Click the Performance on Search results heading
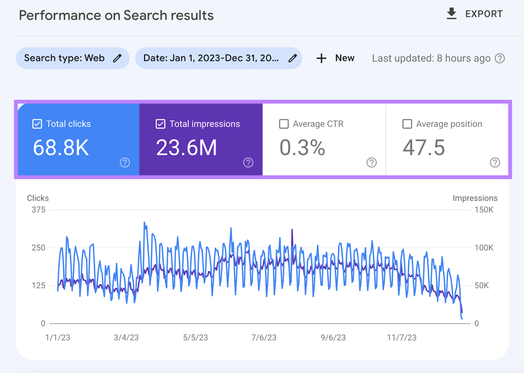 [x=117, y=15]
